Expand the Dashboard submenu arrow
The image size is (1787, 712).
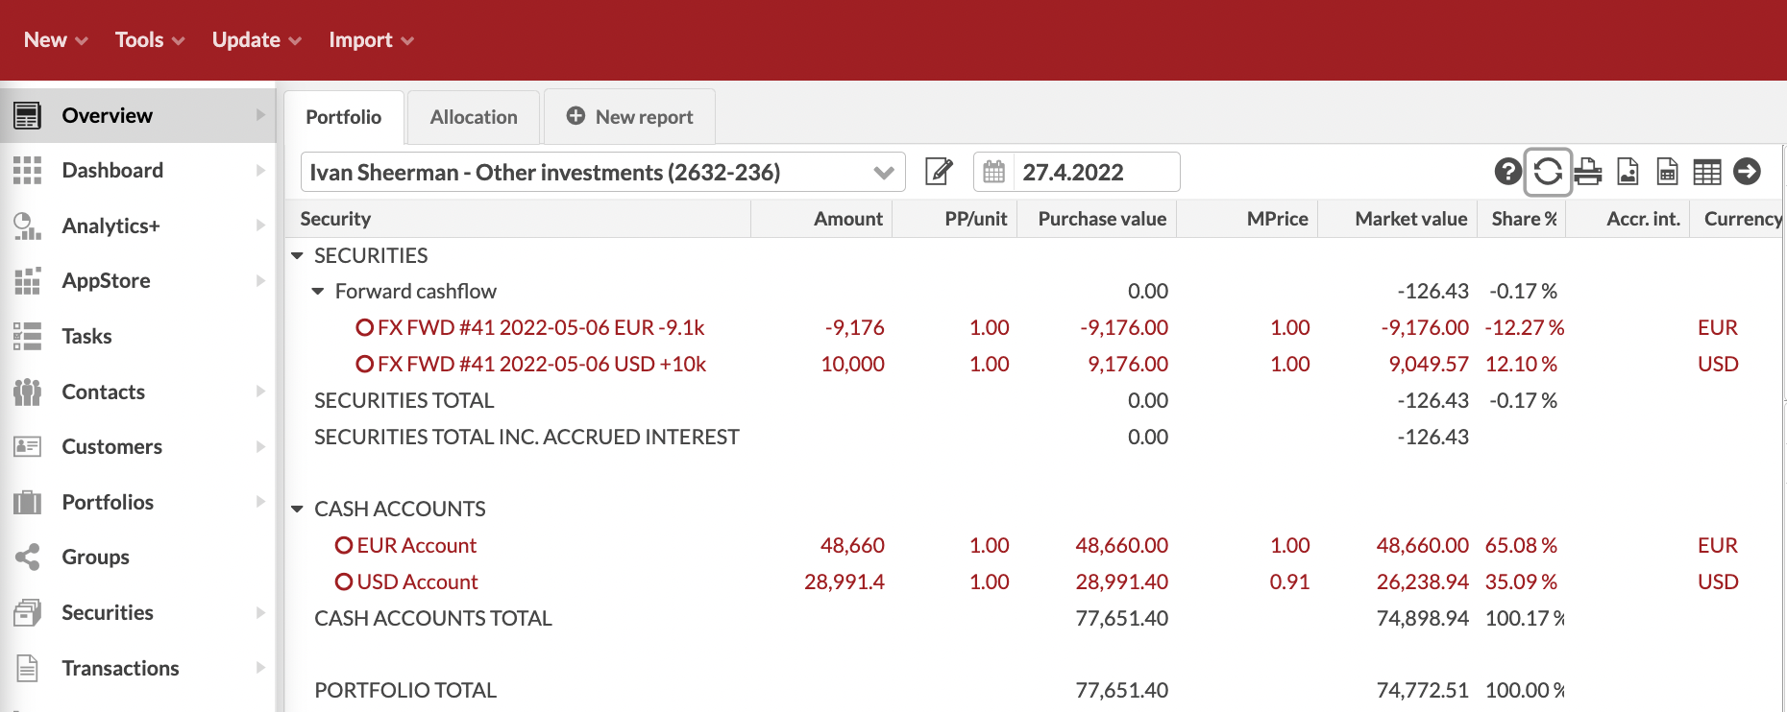click(260, 171)
